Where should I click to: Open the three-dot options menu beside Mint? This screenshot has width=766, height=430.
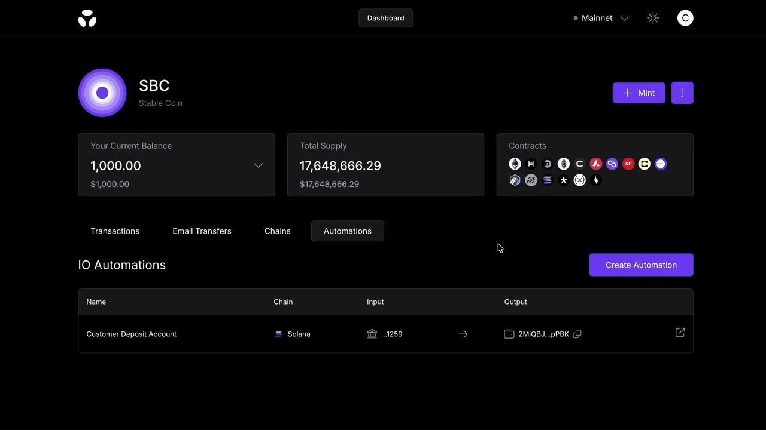(x=682, y=93)
